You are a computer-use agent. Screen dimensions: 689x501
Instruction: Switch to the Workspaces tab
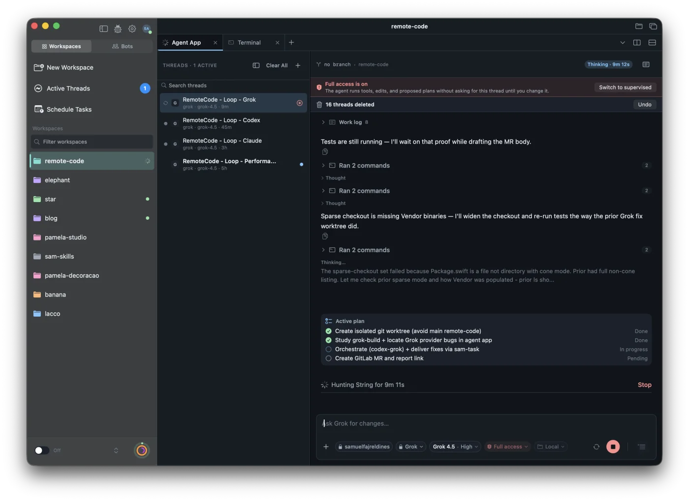click(x=62, y=46)
